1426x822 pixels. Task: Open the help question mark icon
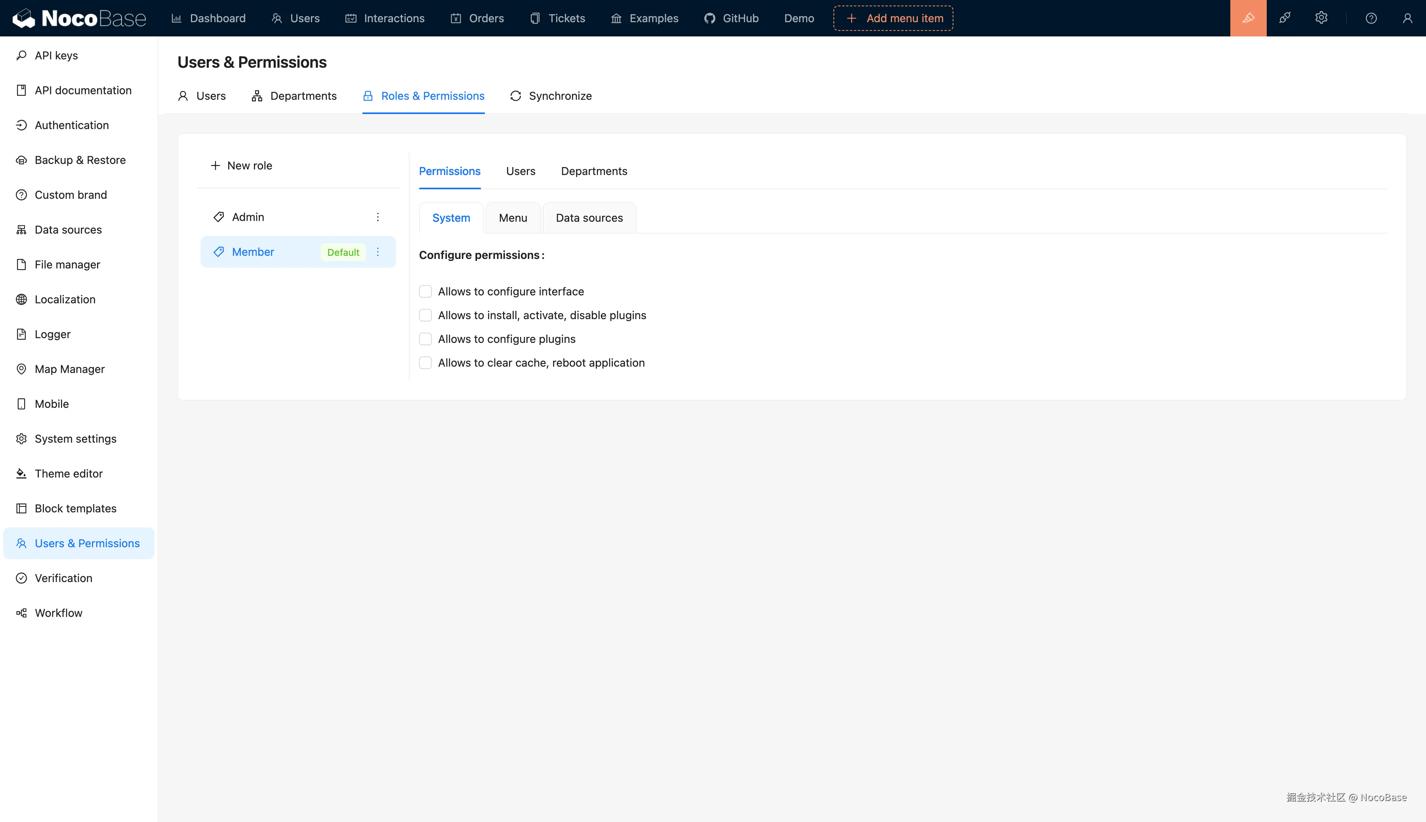pyautogui.click(x=1371, y=18)
